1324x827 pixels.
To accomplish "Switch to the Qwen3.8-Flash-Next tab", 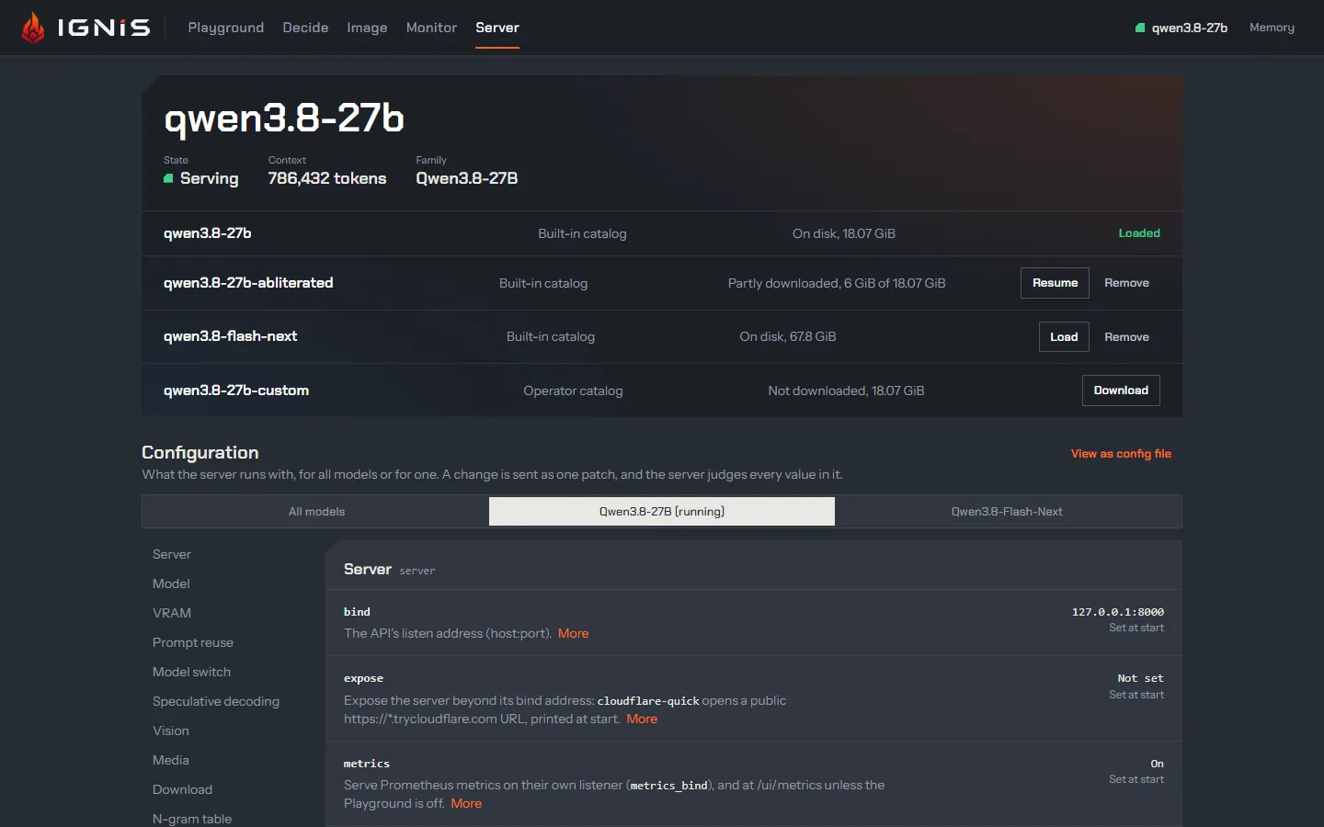I will 1007,512.
